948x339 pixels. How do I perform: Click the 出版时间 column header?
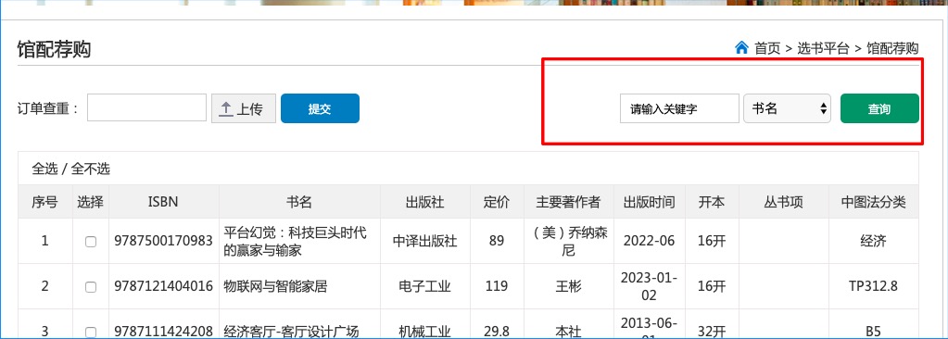point(650,202)
